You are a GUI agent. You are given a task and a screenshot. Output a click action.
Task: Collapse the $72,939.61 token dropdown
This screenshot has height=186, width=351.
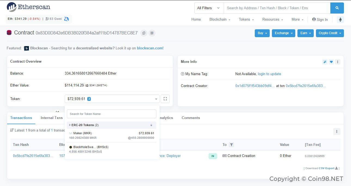click(x=112, y=99)
